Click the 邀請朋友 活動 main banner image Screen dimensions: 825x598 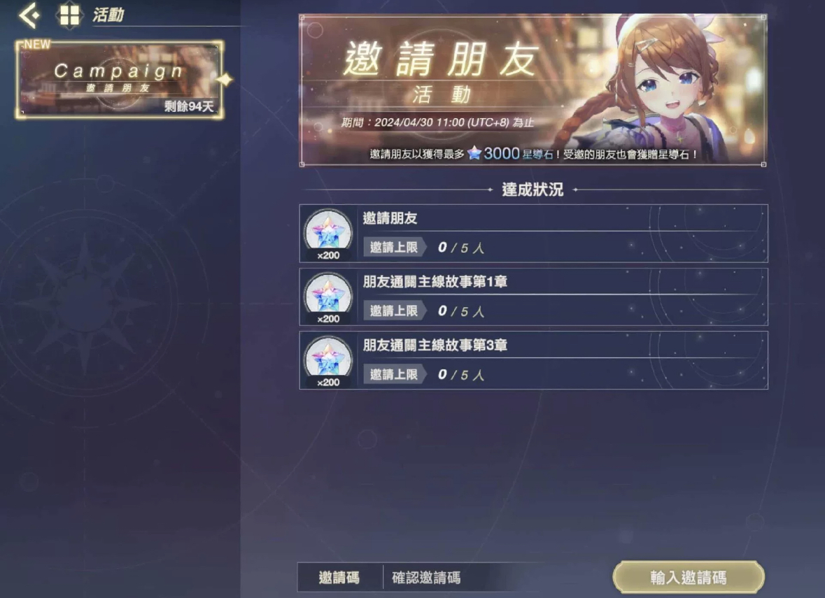coord(533,90)
